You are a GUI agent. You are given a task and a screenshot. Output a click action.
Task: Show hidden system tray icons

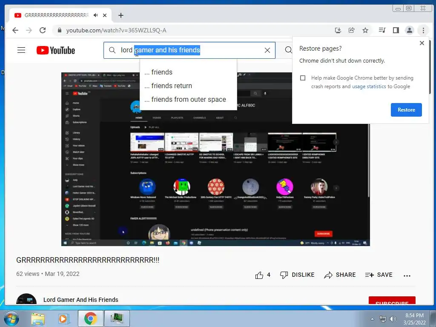tap(372, 319)
